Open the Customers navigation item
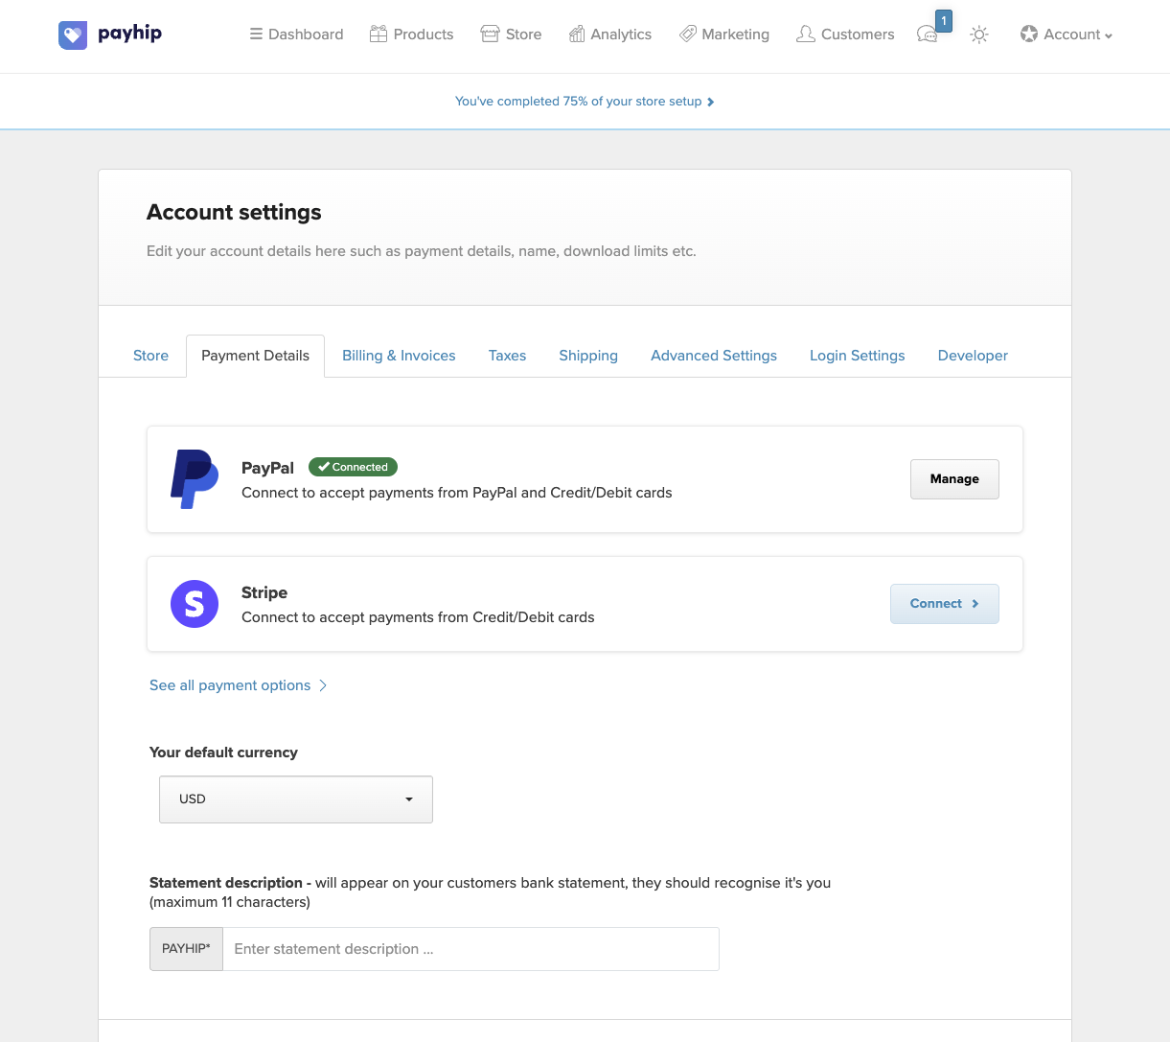The height and width of the screenshot is (1042, 1170). [x=845, y=35]
